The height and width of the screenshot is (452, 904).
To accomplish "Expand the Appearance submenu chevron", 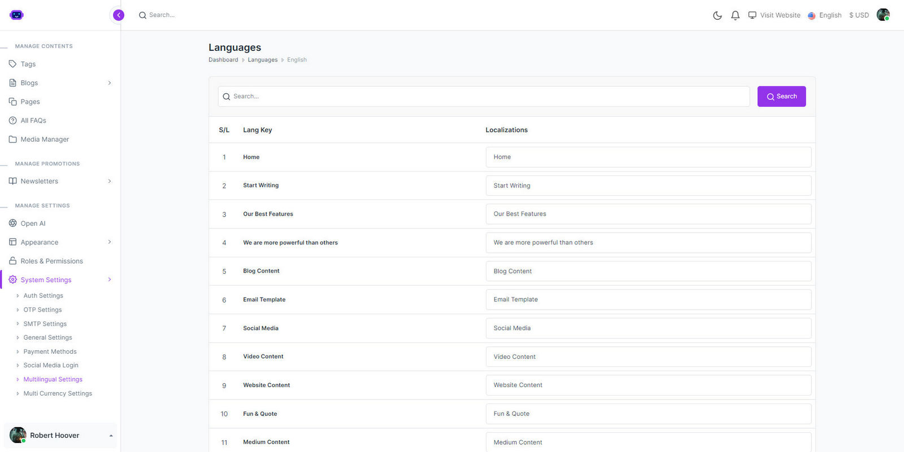I will click(x=110, y=242).
